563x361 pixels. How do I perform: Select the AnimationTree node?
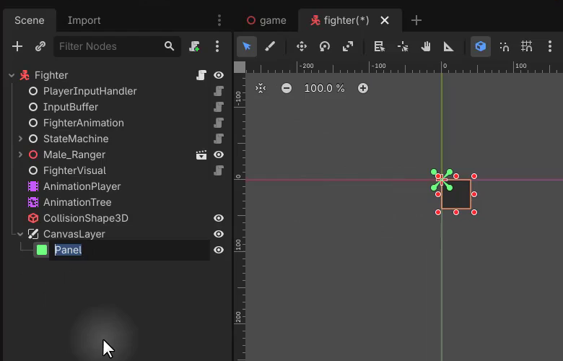point(77,202)
